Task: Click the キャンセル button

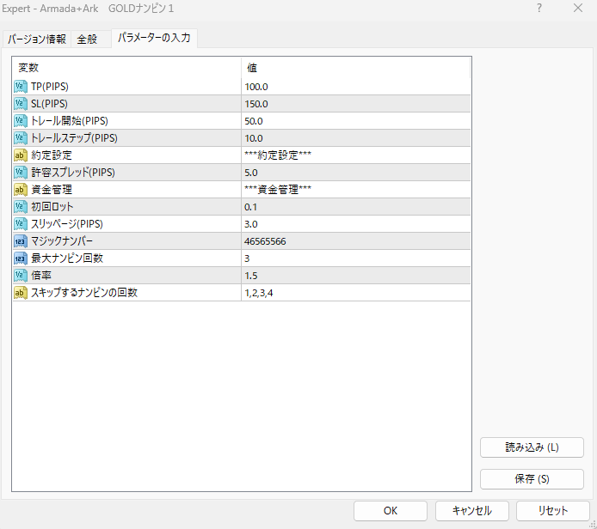Action: 471,510
